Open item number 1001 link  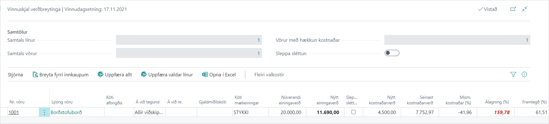tap(14, 112)
